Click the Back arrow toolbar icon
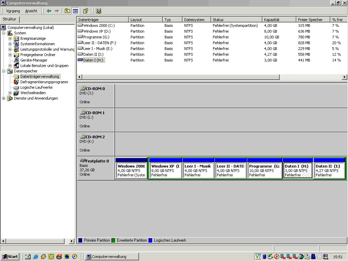The width and height of the screenshot is (348, 261). [x=49, y=11]
